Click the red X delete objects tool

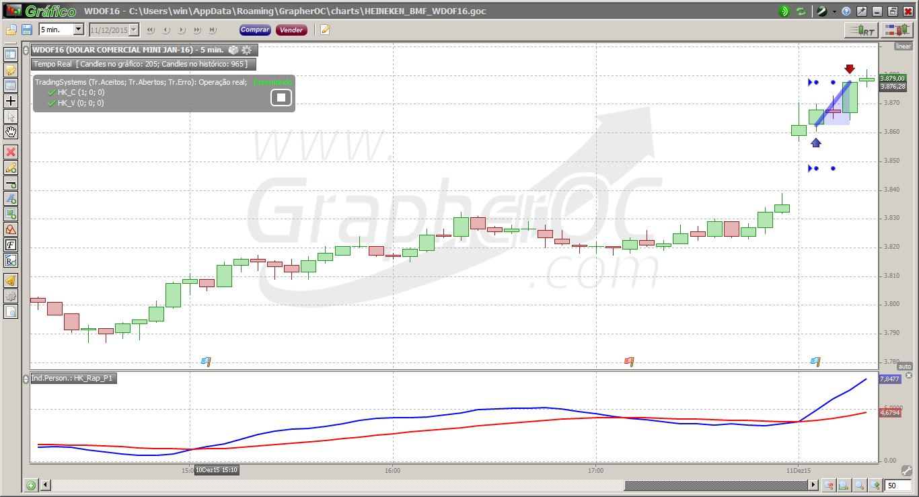pos(11,152)
